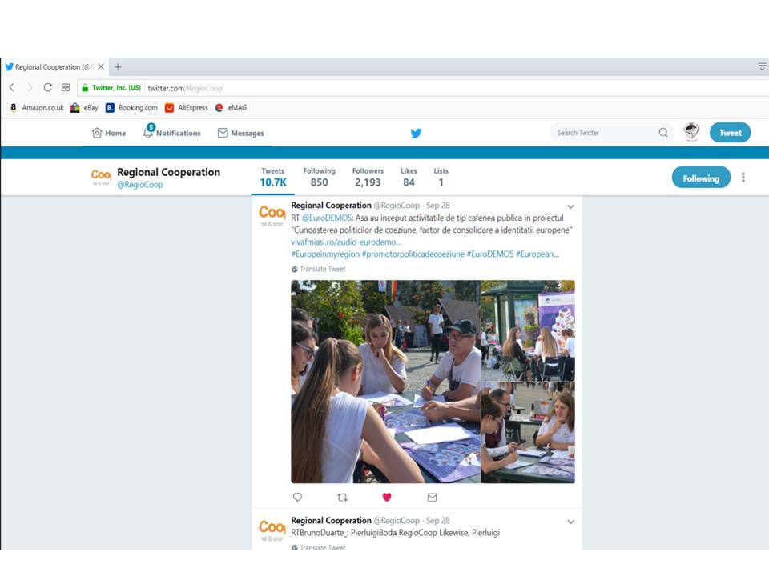Click the Regional Cooperation profile logo in header
The height and width of the screenshot is (576, 769).
(101, 176)
